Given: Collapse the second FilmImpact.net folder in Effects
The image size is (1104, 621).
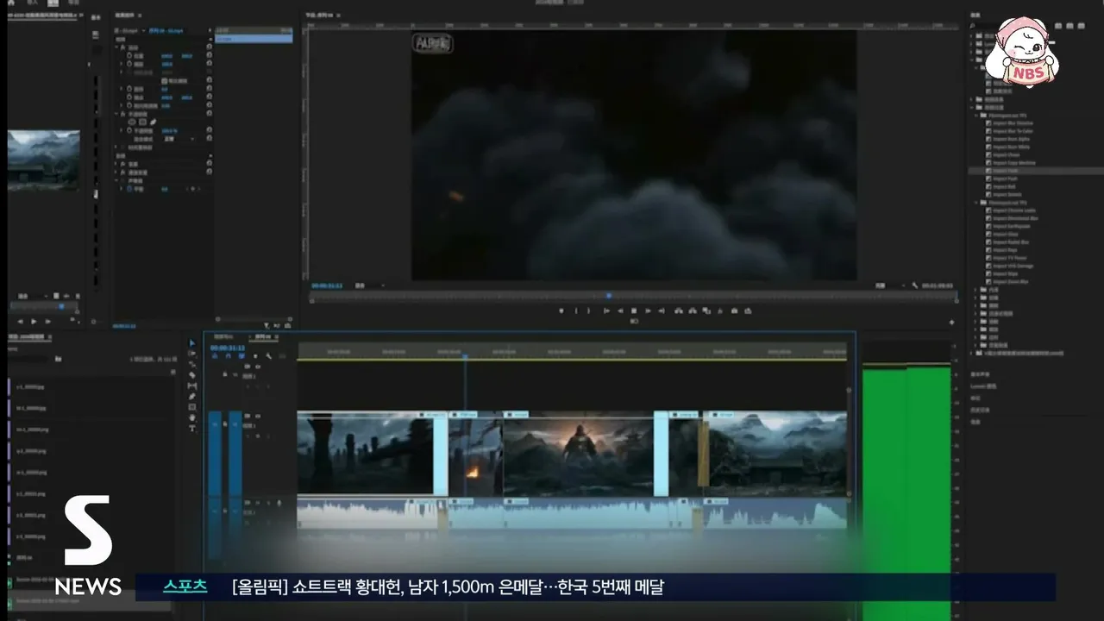Looking at the screenshot, I should 976,203.
